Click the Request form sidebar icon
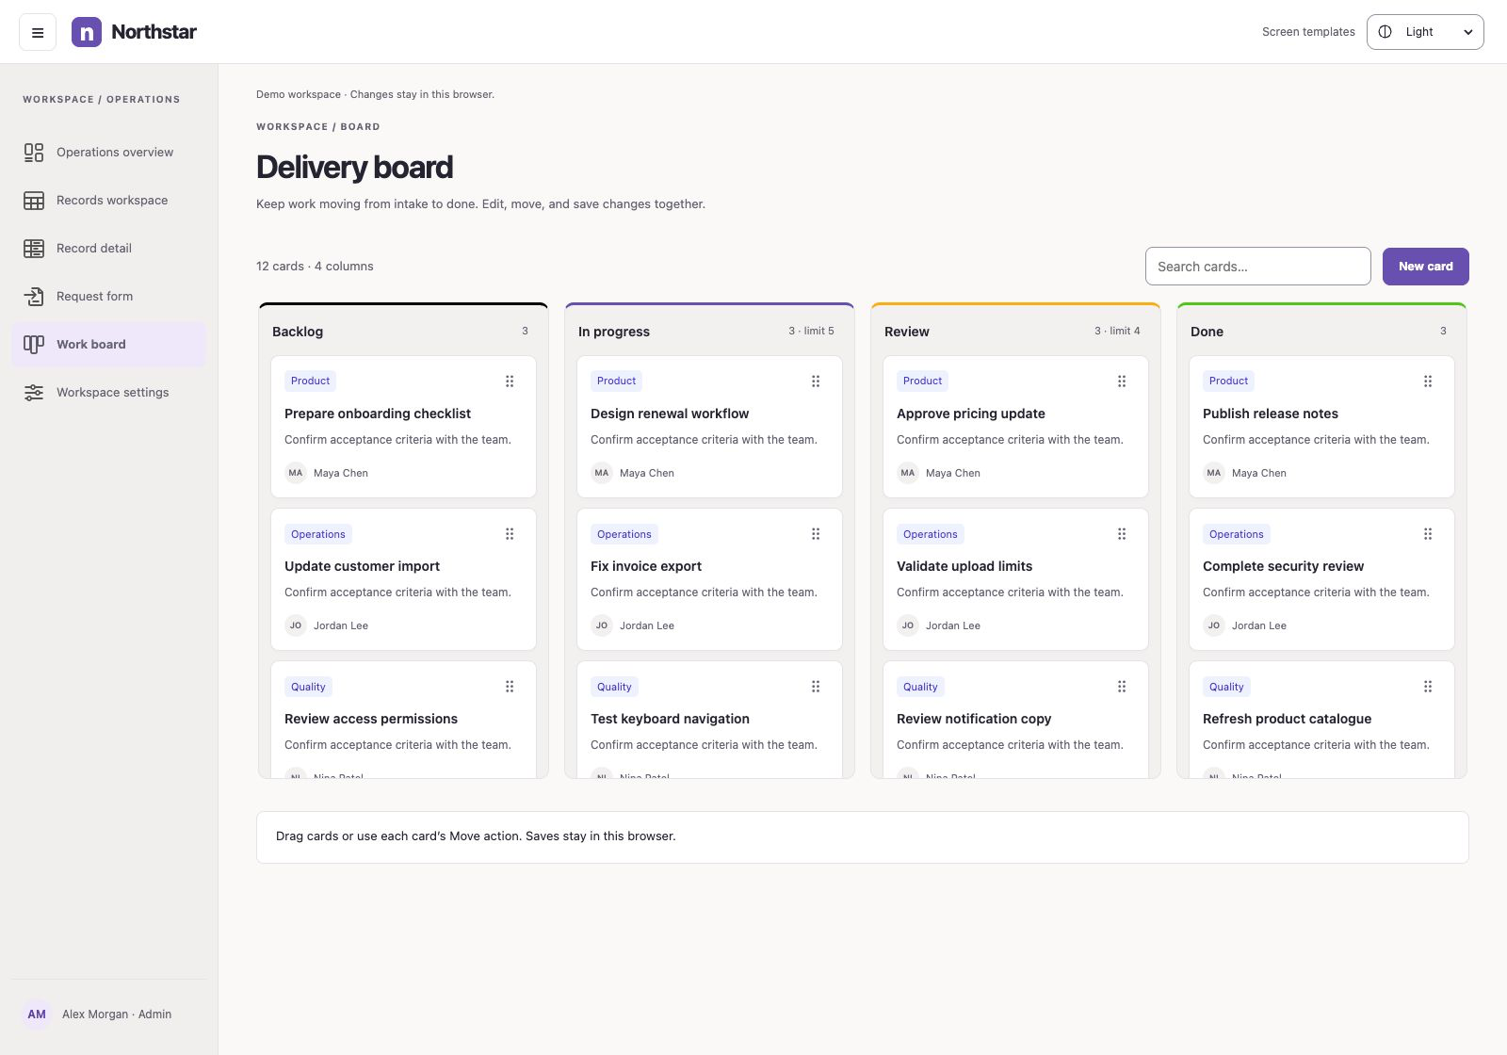 click(x=34, y=297)
